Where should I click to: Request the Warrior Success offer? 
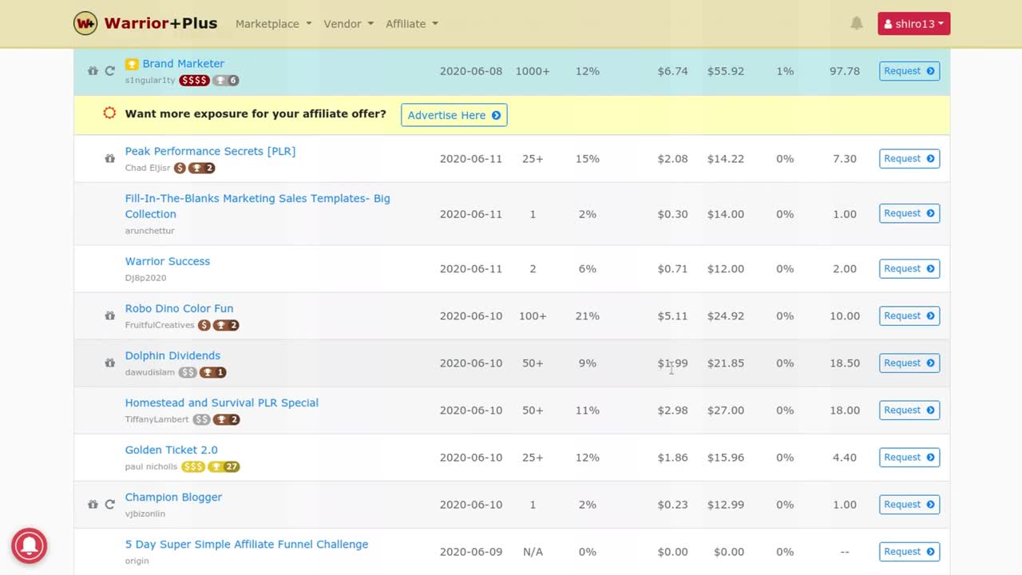tap(909, 269)
